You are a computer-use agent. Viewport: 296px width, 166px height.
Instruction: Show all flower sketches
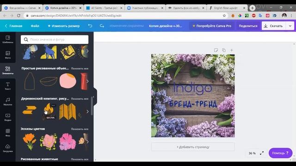80,129
